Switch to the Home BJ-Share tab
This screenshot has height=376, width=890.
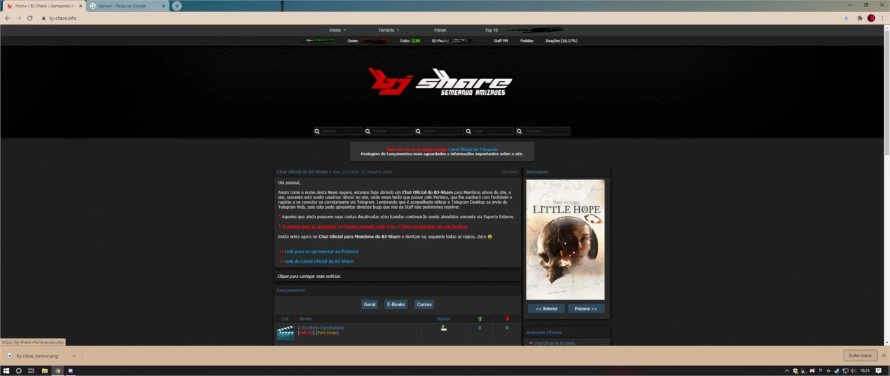43,6
